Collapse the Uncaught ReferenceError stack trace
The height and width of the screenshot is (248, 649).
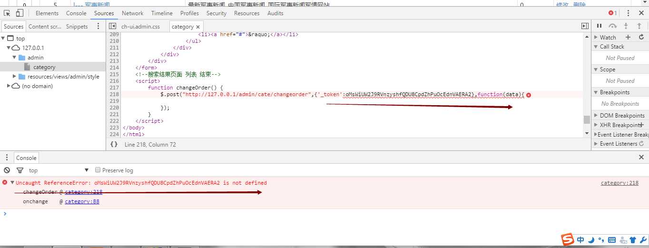(12, 183)
